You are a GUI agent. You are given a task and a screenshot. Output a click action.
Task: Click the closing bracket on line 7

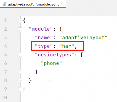[x=36, y=72]
